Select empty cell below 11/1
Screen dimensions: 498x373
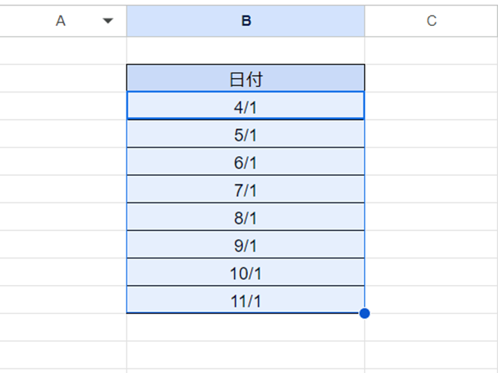(x=246, y=327)
